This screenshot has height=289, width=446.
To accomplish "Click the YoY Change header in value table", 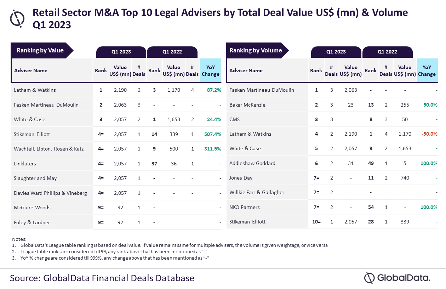I will pyautogui.click(x=211, y=70).
